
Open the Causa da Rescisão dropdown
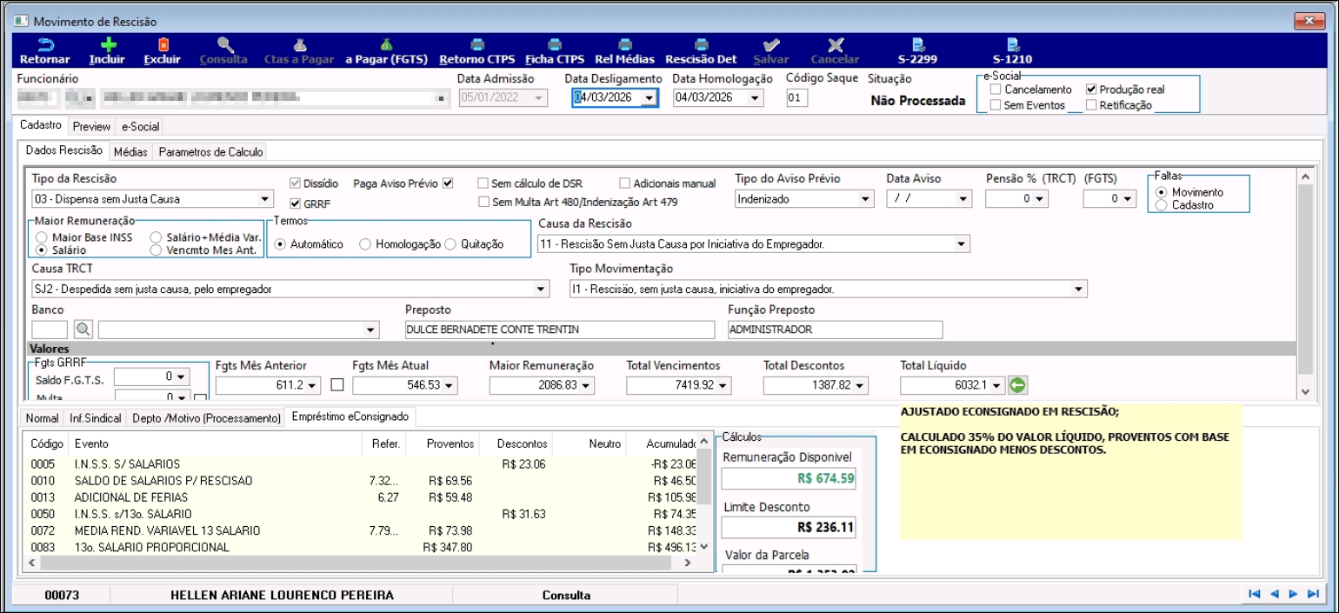point(961,244)
